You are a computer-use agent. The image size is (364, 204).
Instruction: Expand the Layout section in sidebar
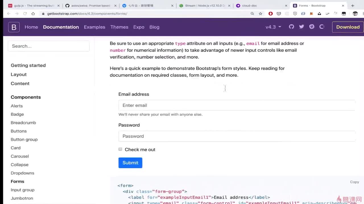(x=18, y=74)
